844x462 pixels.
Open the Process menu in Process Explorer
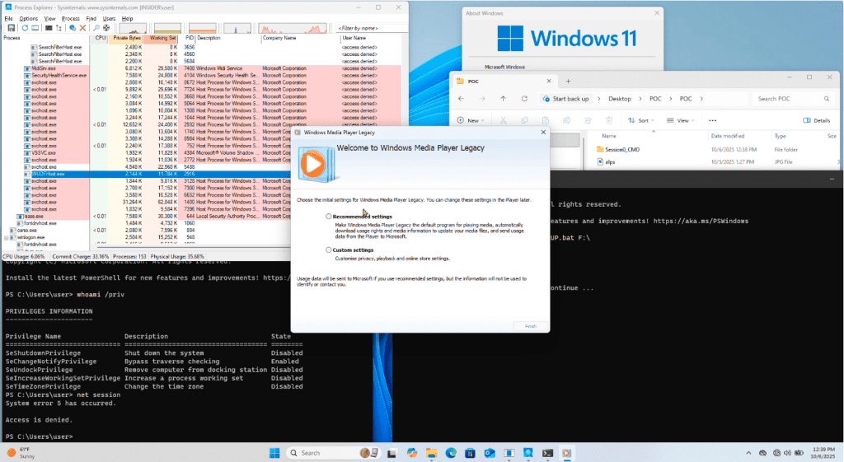click(x=71, y=18)
